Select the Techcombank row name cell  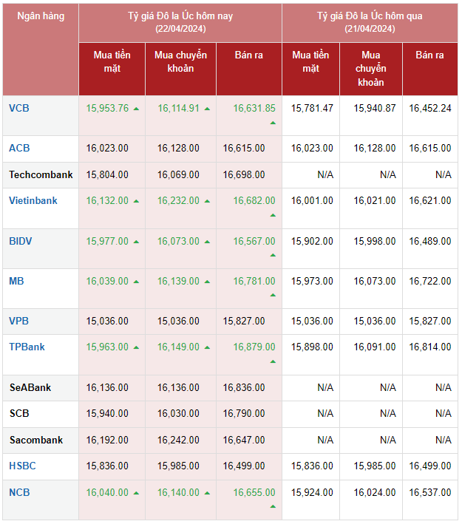tap(41, 174)
